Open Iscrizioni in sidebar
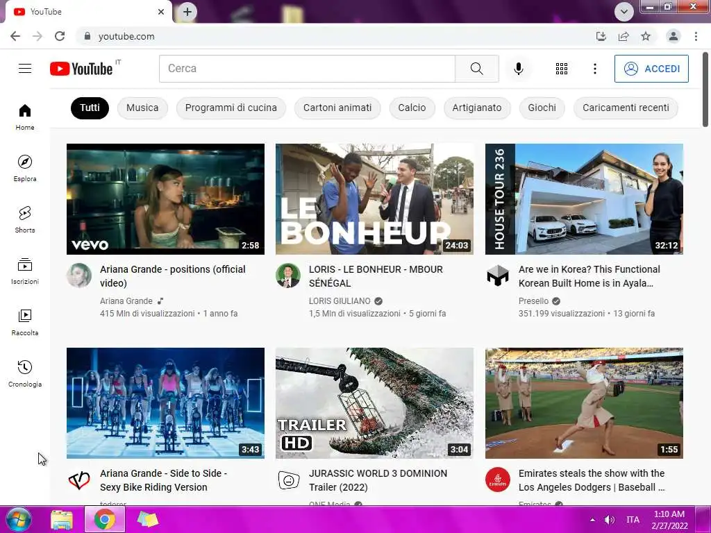 coord(25,271)
